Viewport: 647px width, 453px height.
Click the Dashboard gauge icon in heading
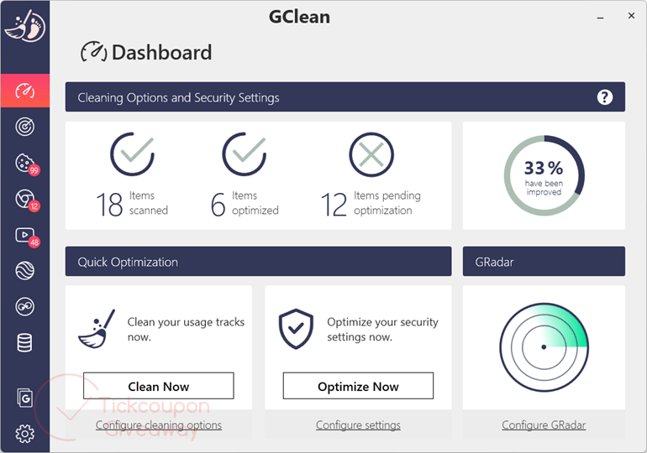[x=93, y=51]
